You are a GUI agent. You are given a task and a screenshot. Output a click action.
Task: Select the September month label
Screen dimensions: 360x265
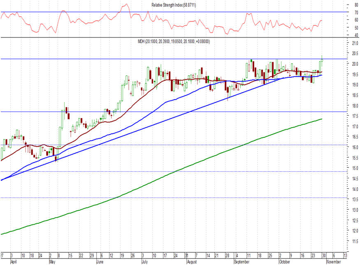tap(242, 262)
